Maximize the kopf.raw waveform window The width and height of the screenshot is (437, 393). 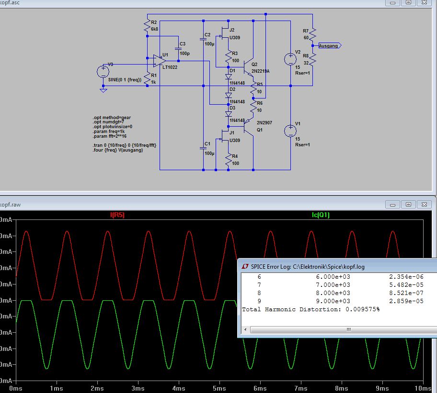(x=408, y=204)
